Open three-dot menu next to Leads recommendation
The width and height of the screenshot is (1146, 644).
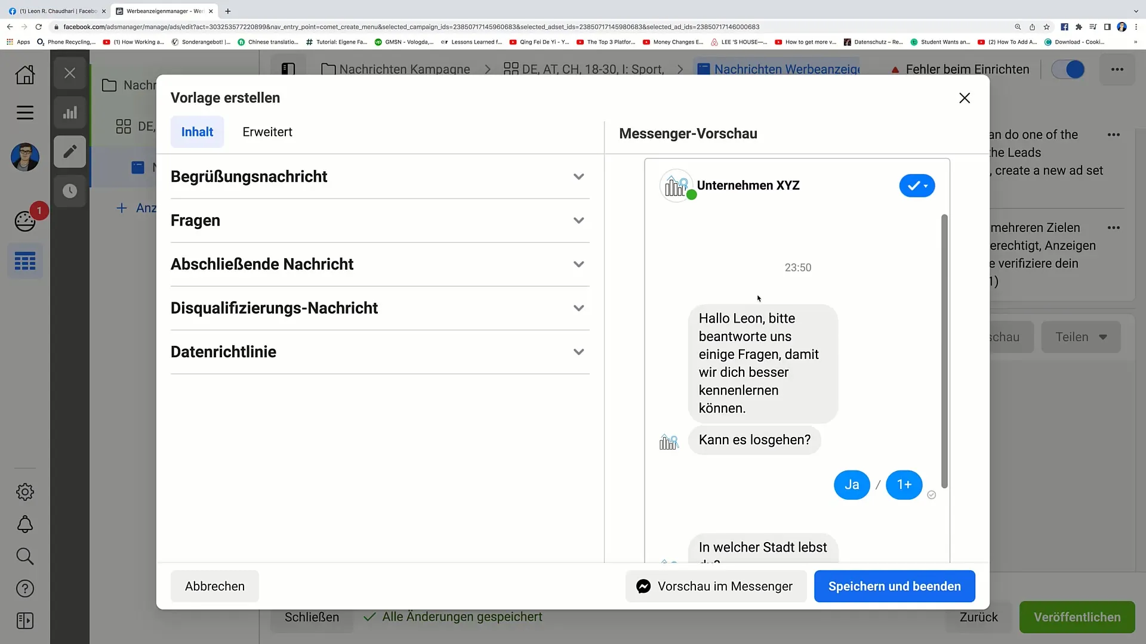[1114, 135]
